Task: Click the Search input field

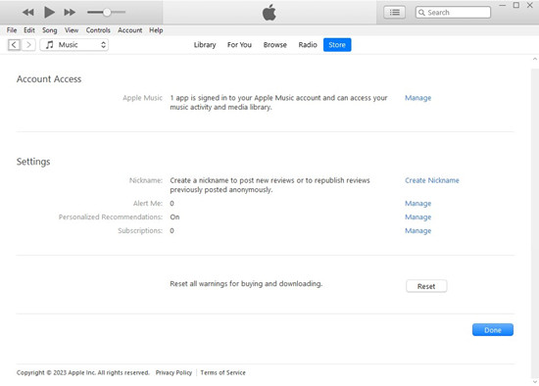Action: (453, 13)
